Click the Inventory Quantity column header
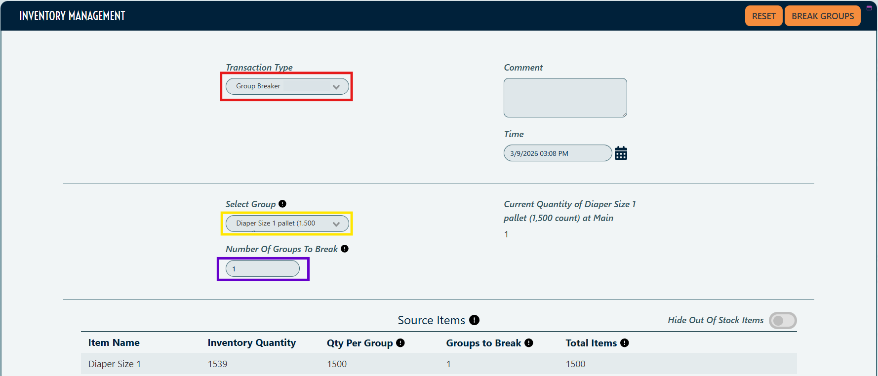Viewport: 878px width, 376px height. pyautogui.click(x=251, y=343)
